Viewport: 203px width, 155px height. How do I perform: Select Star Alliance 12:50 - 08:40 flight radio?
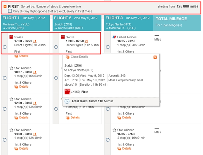click(x=5, y=109)
